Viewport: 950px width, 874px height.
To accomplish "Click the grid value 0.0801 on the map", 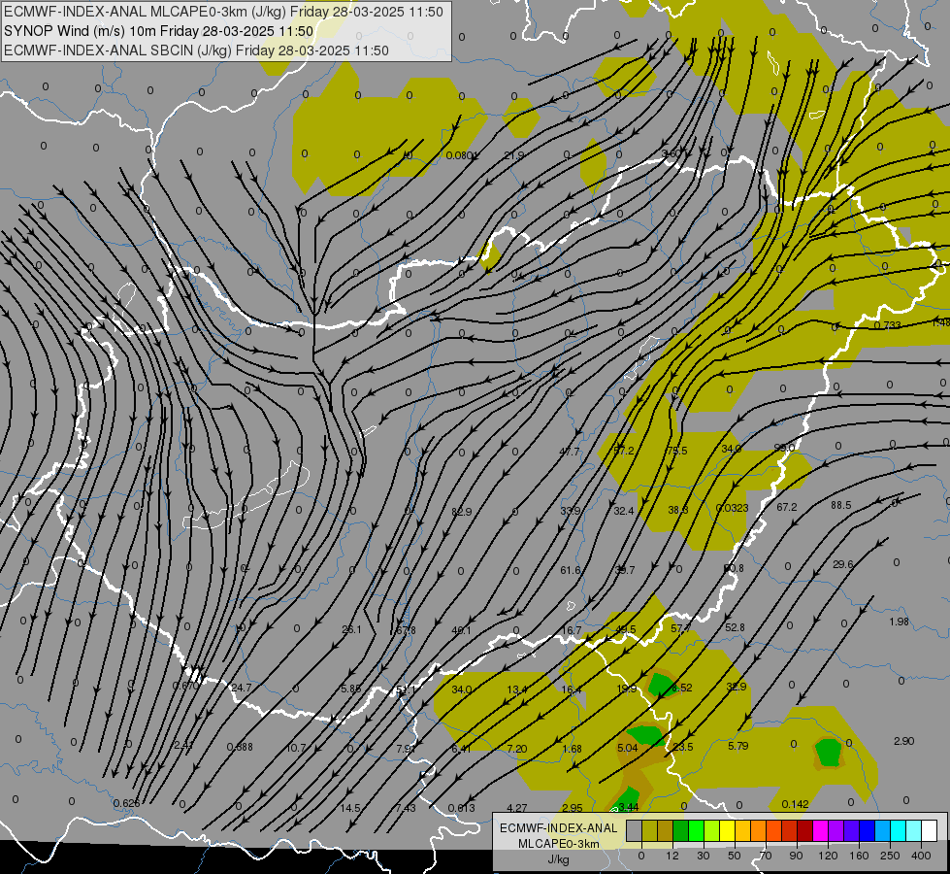I will click(462, 156).
